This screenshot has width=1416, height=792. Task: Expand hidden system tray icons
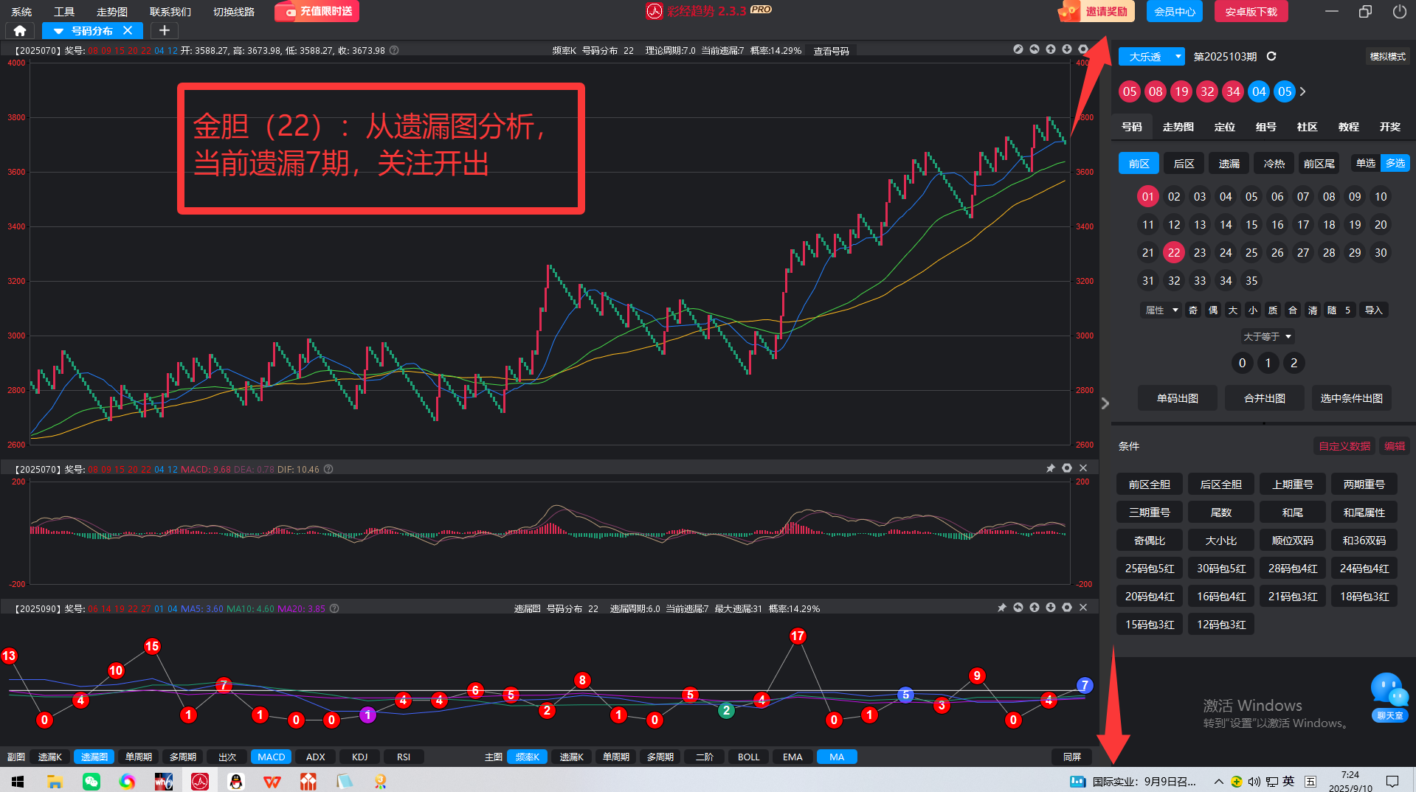[1218, 782]
